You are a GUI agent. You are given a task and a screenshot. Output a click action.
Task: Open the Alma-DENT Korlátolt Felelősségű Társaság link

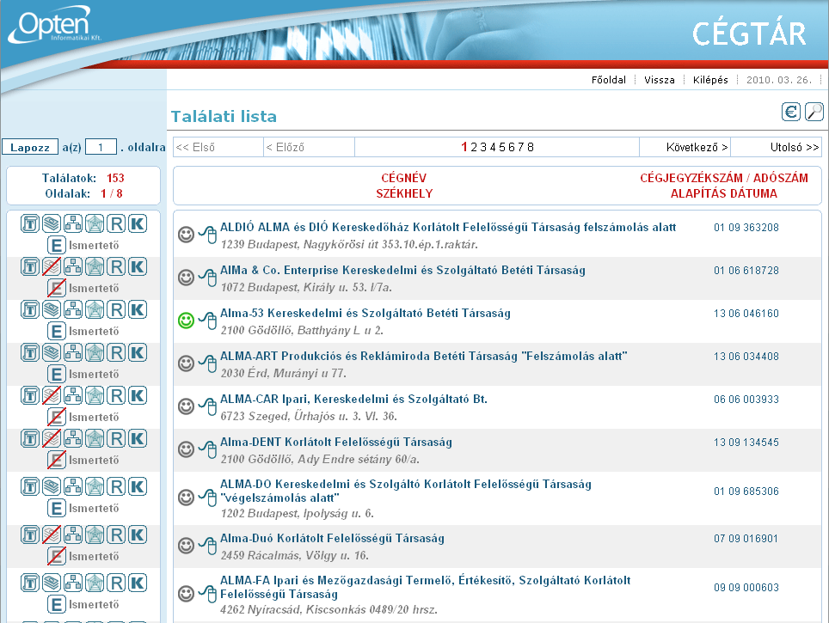tap(336, 443)
